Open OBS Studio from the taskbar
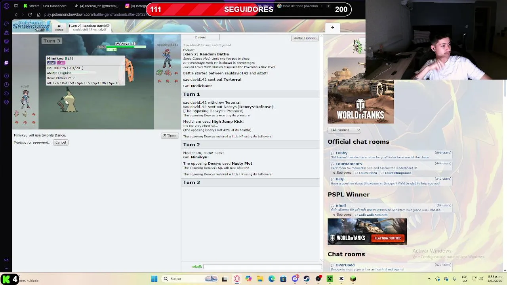This screenshot has width=507, height=285. point(318,279)
